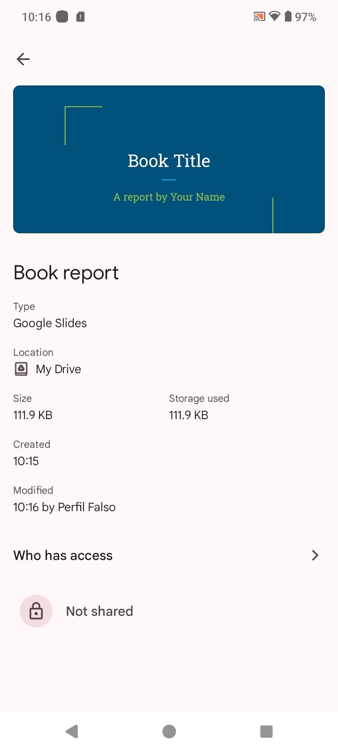Tap the Google Slides type value

(50, 323)
